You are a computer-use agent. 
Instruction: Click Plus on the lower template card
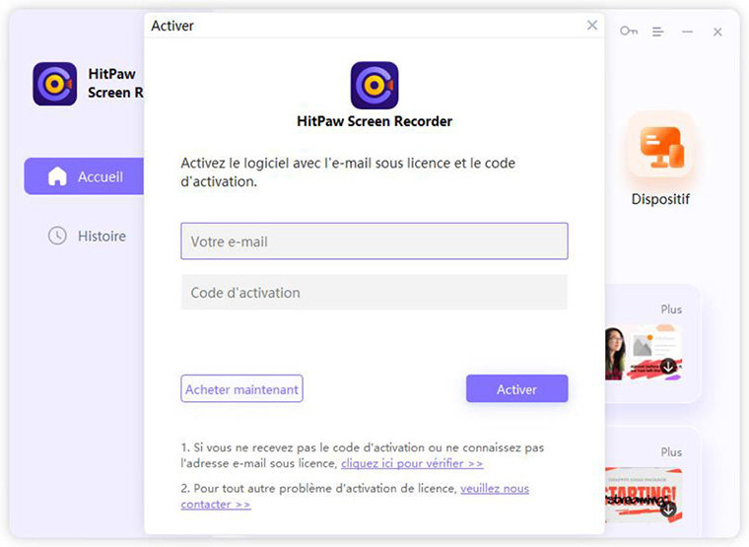(x=671, y=452)
